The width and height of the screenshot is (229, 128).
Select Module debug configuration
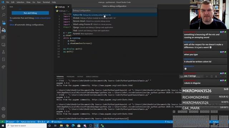tap(114, 18)
